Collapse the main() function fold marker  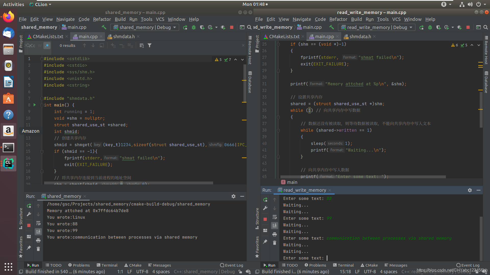point(42,105)
